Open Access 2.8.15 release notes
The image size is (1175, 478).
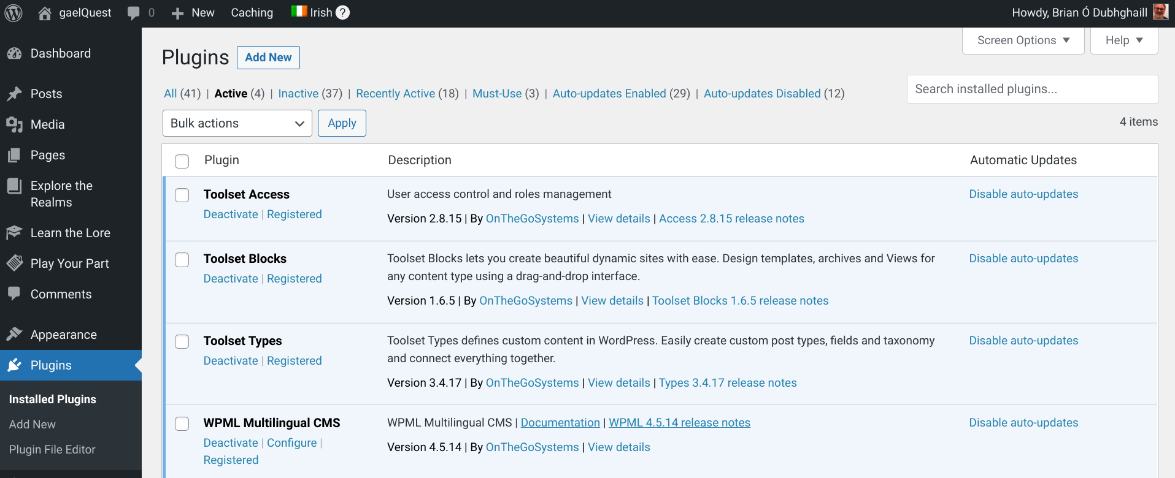(731, 218)
